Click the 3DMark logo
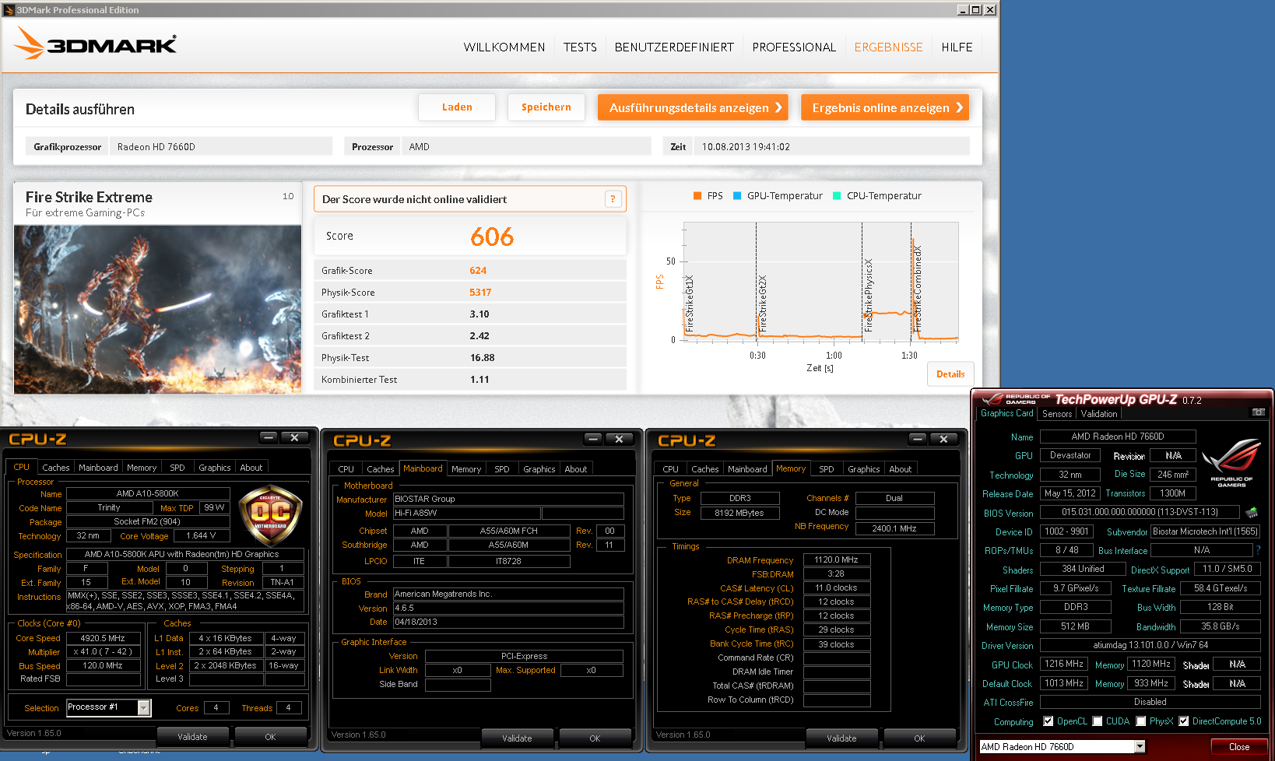Image resolution: width=1275 pixels, height=761 pixels. coord(95,44)
